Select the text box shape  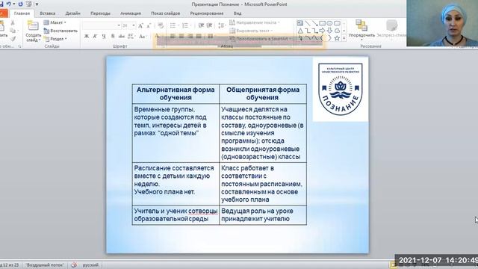300,23
